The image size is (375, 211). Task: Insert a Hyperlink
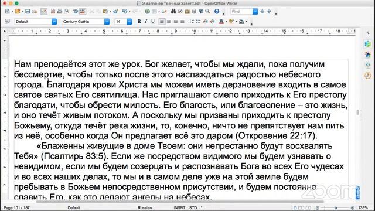tap(147, 11)
